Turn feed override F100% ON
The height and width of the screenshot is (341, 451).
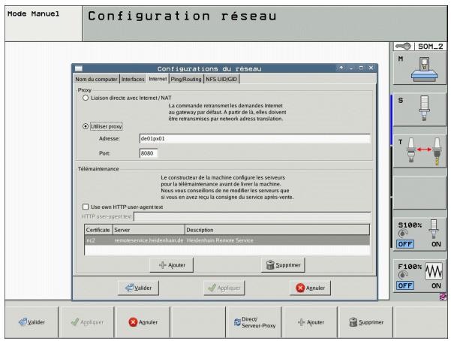[x=436, y=285]
